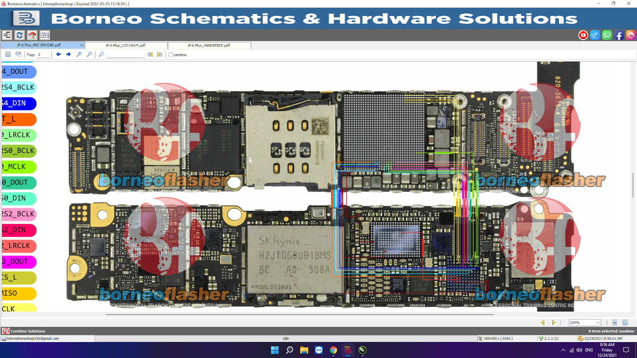Open the side menu list icon
637x358 pixels.
point(7,35)
